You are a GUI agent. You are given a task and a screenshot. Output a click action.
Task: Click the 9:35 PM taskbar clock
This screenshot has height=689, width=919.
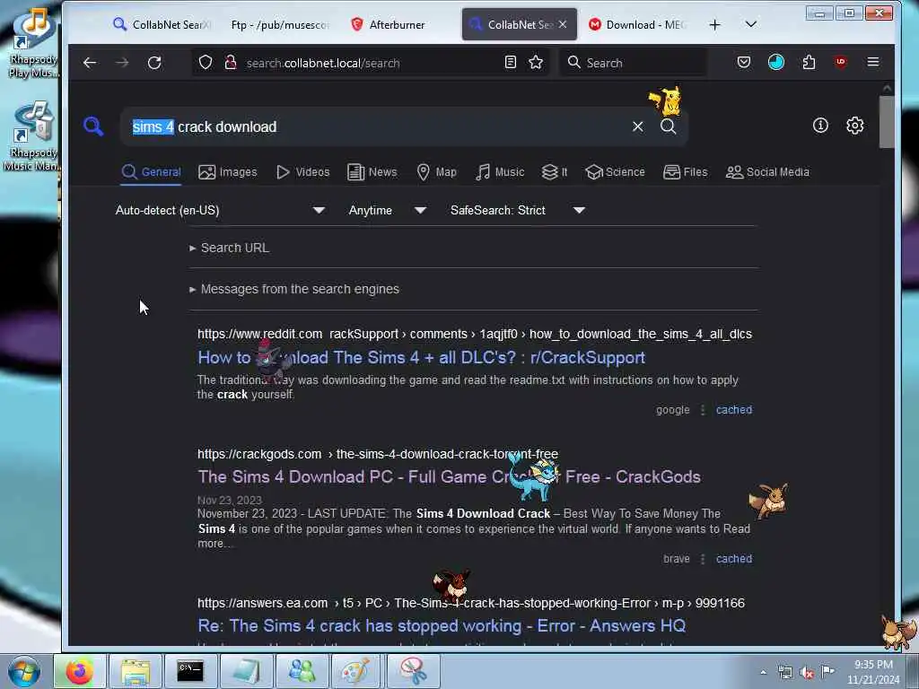[873, 672]
